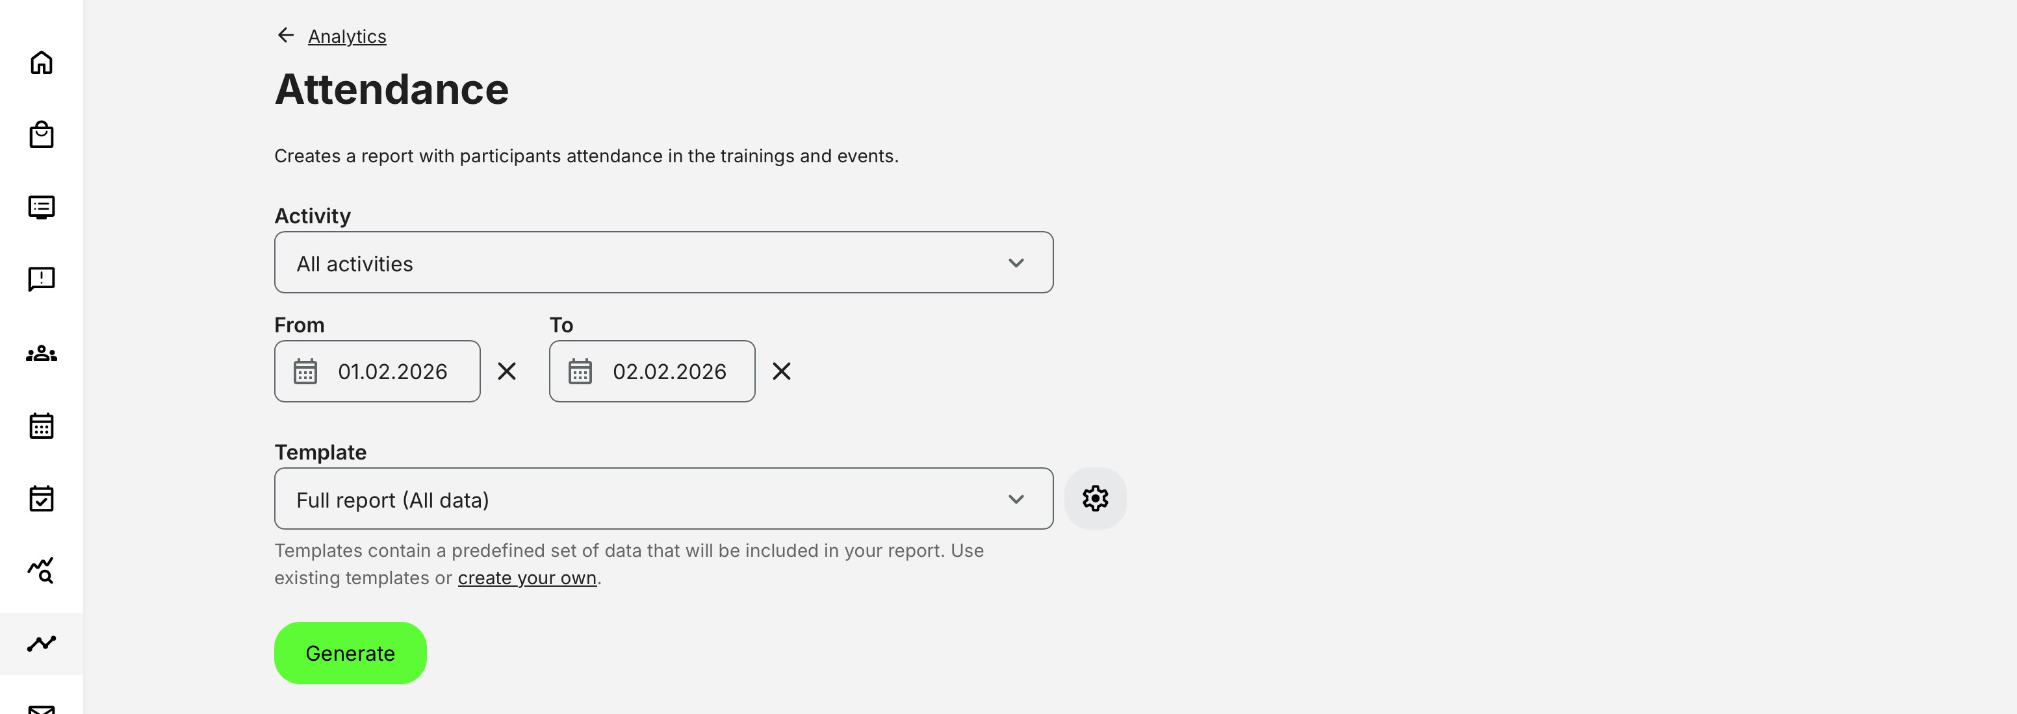The height and width of the screenshot is (714, 2017).
Task: Open the Home sidebar icon
Action: [41, 62]
